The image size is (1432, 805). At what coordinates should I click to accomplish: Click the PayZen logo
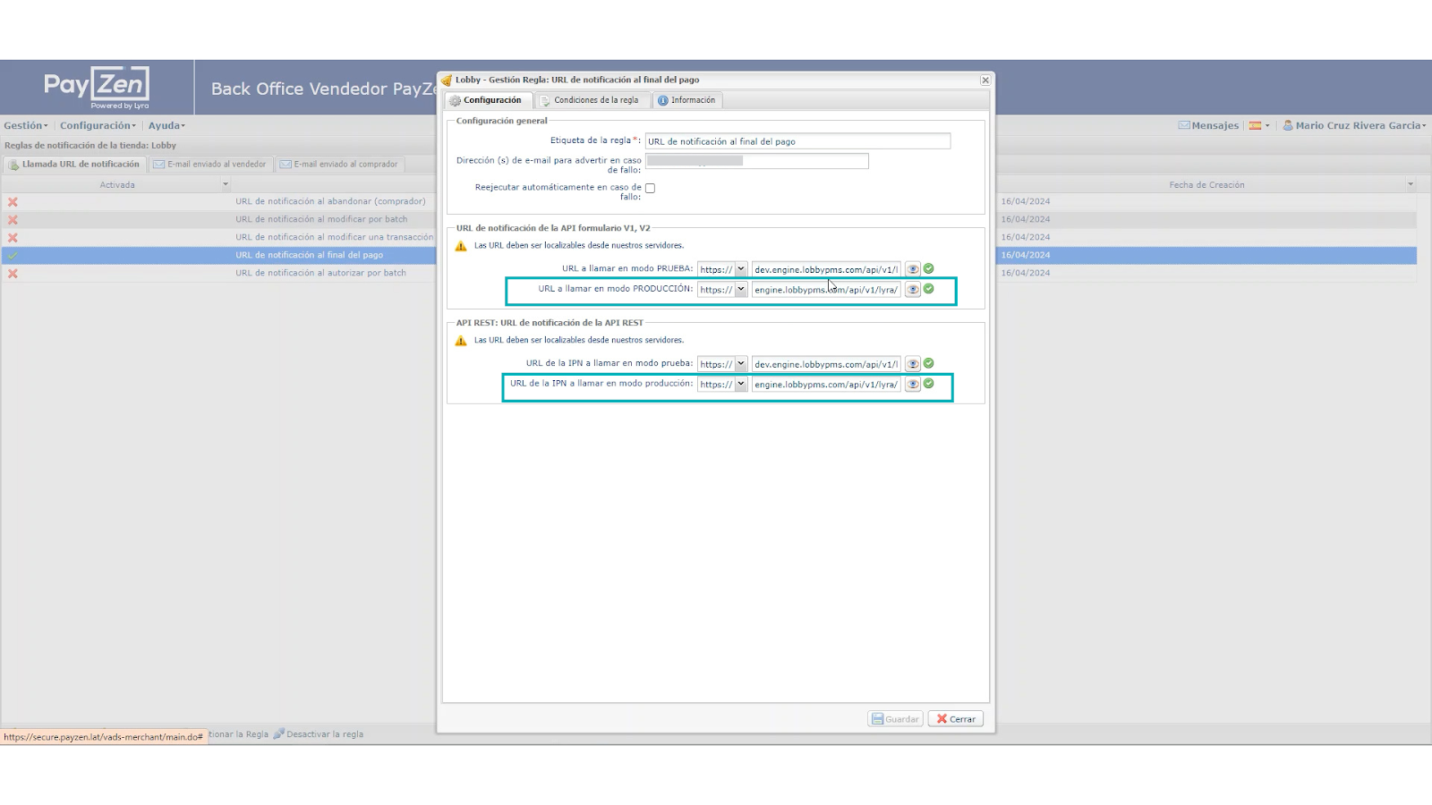pos(97,87)
